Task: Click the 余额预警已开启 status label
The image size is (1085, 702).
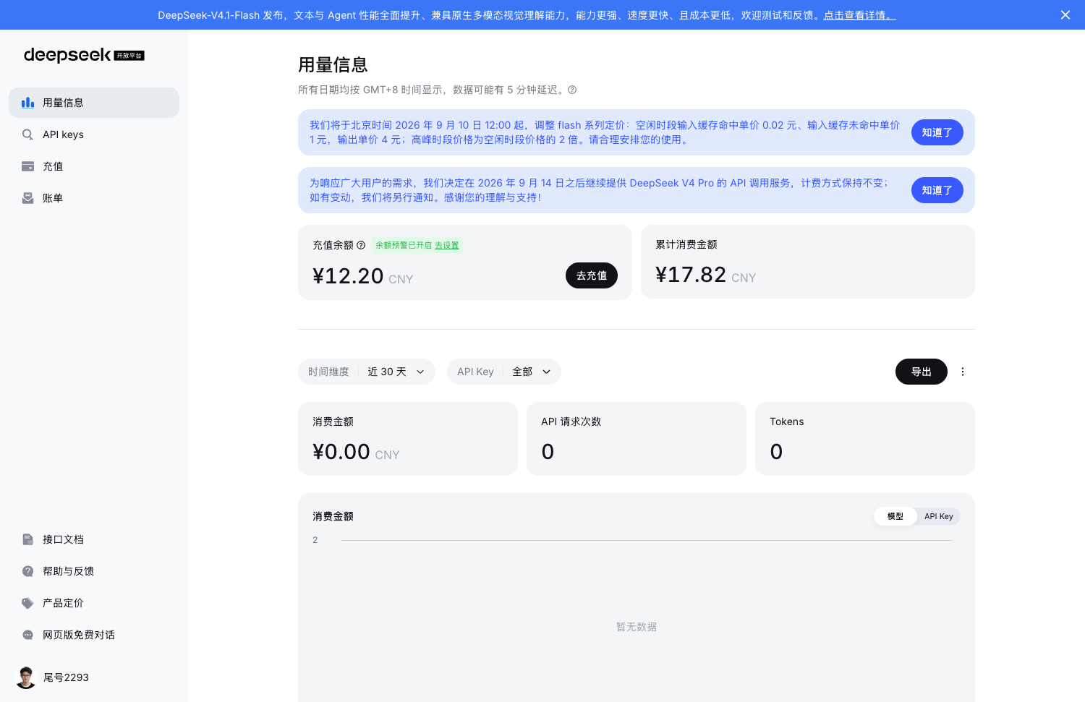Action: (404, 245)
